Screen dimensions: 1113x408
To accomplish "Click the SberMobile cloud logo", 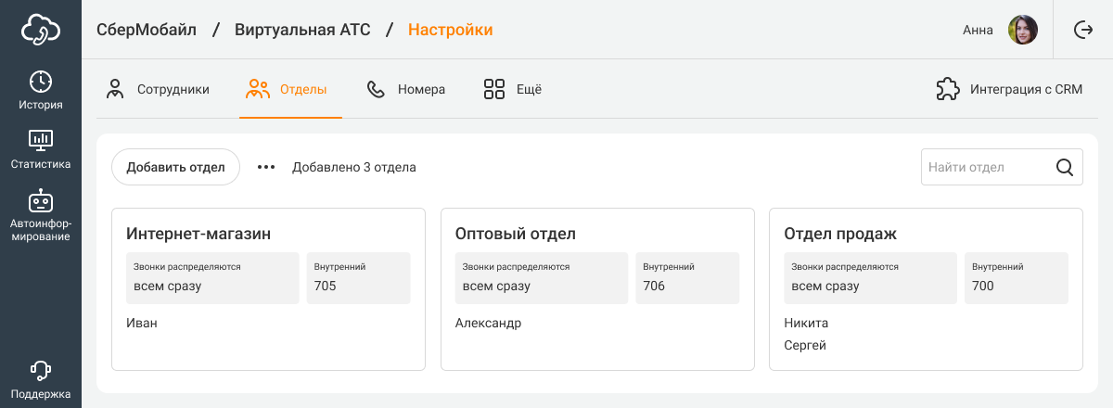I will tap(41, 30).
